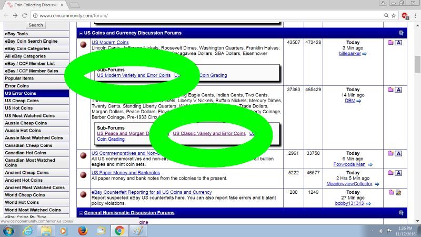Open the Windows Start menu
421x237 pixels.
(x=8, y=231)
